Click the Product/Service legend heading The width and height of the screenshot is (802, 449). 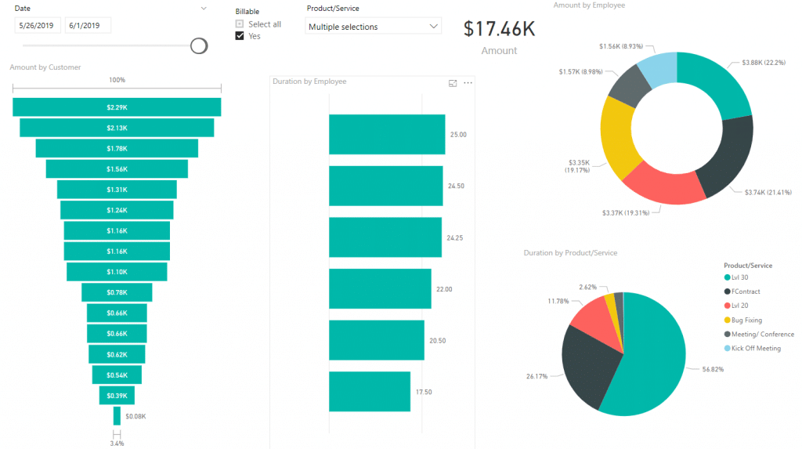coord(748,265)
